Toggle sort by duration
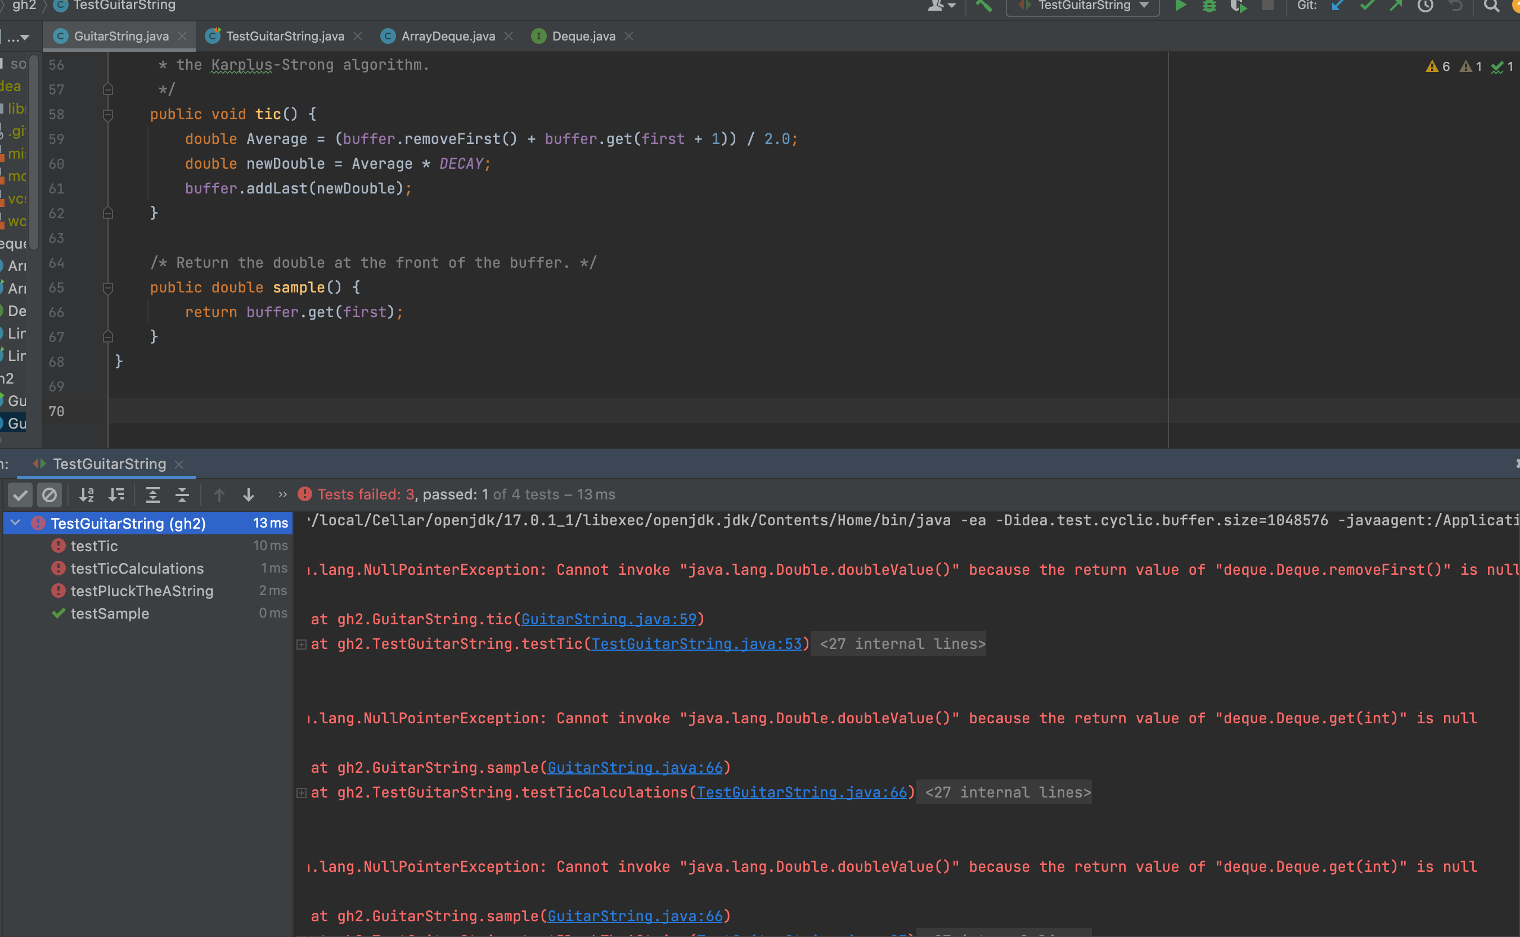 coord(116,494)
